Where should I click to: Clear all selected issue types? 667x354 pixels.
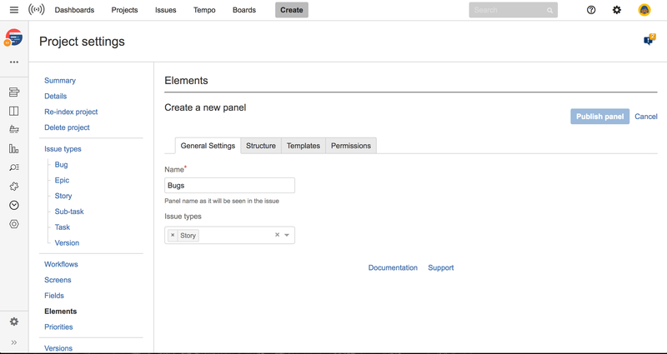pos(277,236)
